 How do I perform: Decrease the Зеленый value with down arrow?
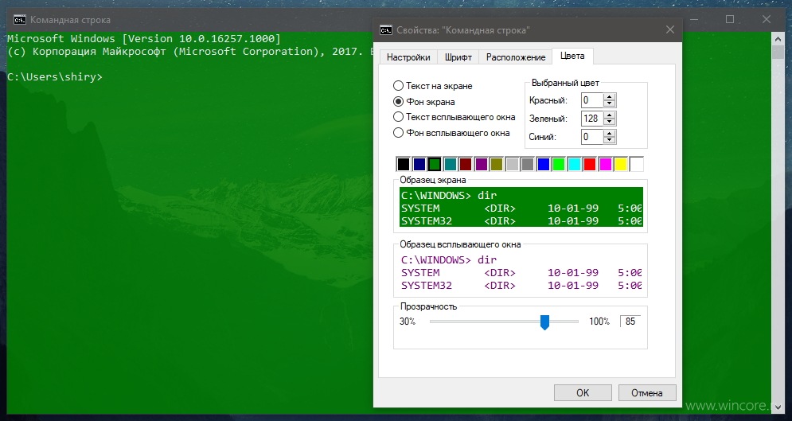click(x=609, y=122)
